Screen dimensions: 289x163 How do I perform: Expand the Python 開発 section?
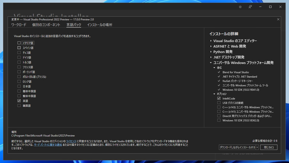211,52
